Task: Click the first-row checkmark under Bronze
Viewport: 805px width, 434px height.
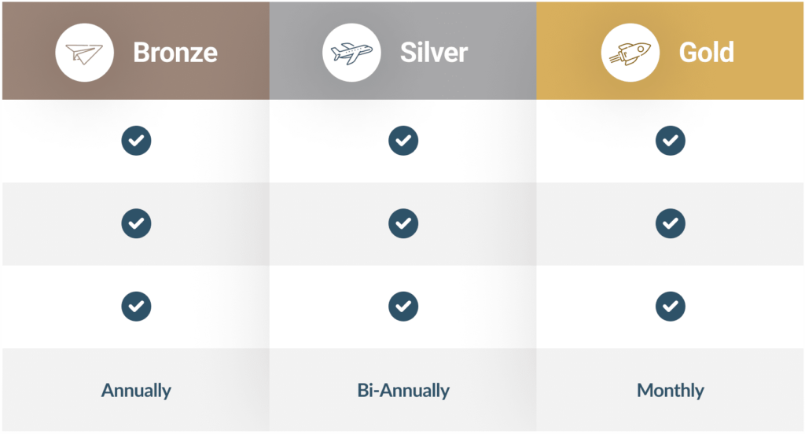Action: (x=136, y=141)
